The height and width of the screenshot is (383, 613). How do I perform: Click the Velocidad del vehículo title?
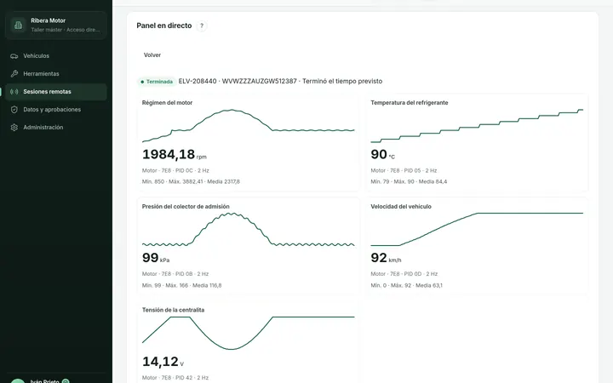[x=401, y=207]
